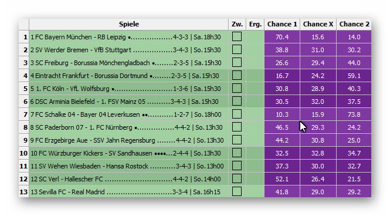Check the Zw. box for 1. FC Köln row
The image size is (390, 216).
(237, 89)
